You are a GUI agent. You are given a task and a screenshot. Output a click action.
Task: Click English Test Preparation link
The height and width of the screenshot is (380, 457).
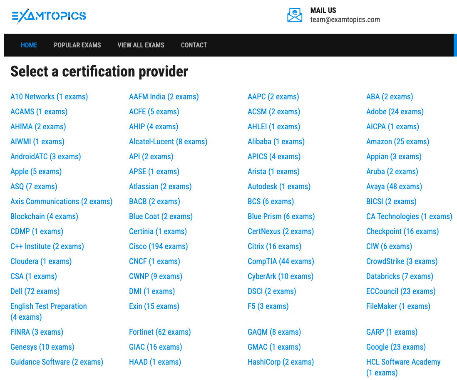(x=48, y=306)
